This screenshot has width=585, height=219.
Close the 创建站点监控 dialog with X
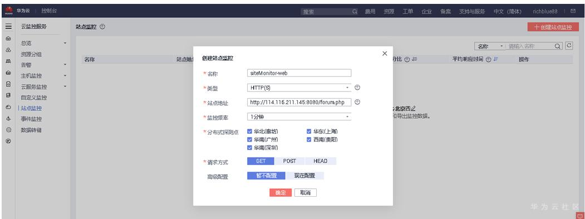[x=385, y=54]
